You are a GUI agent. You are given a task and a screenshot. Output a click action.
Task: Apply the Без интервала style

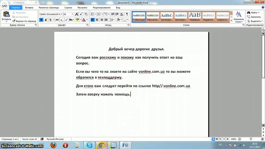[153, 17]
